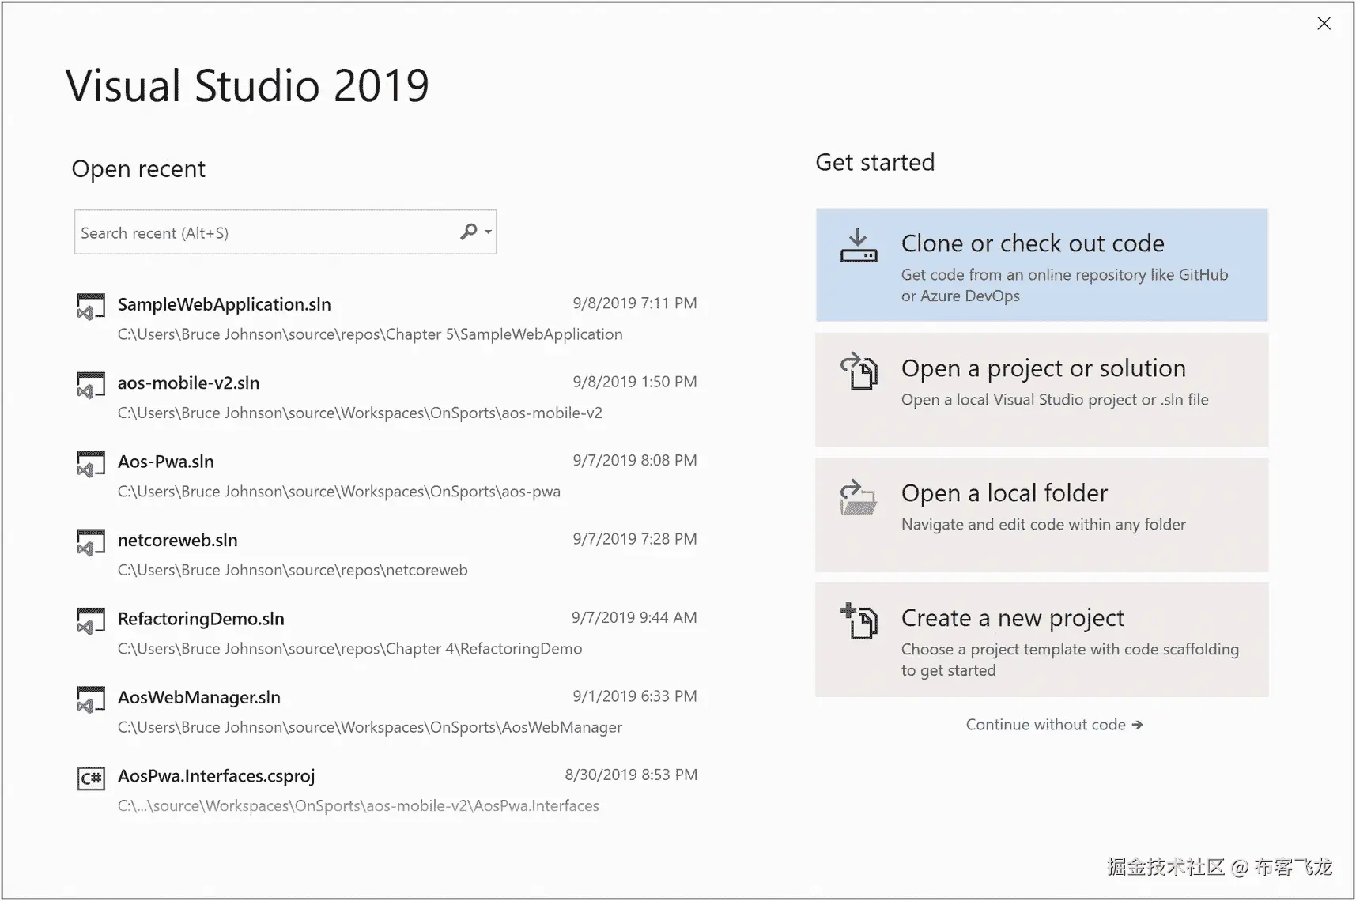This screenshot has height=901, width=1356.
Task: Expand the search options dropdown arrow
Action: (489, 232)
